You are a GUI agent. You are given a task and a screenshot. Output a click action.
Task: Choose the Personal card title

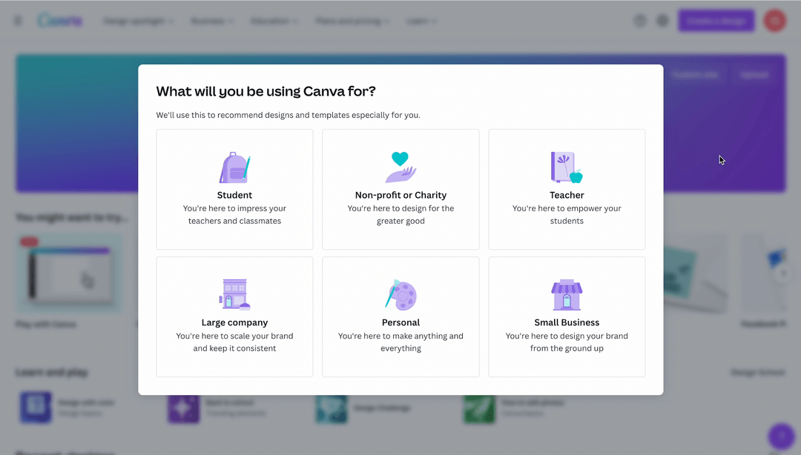pyautogui.click(x=400, y=323)
